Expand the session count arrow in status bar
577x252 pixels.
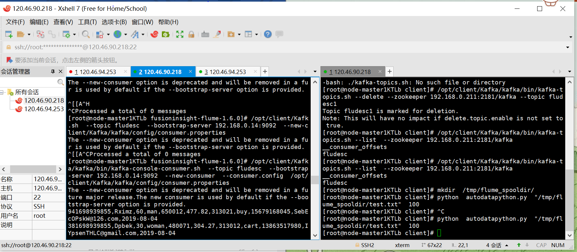point(507,245)
